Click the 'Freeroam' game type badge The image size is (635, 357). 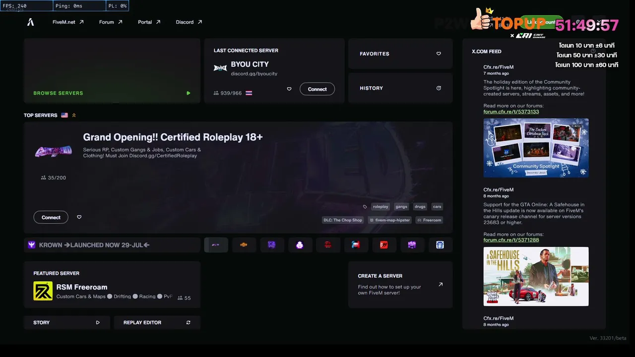pyautogui.click(x=429, y=220)
